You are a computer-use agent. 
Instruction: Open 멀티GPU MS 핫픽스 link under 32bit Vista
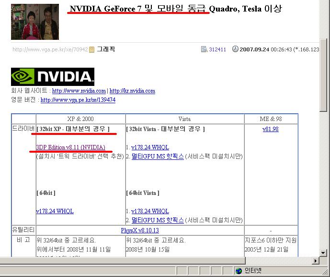coord(158,157)
